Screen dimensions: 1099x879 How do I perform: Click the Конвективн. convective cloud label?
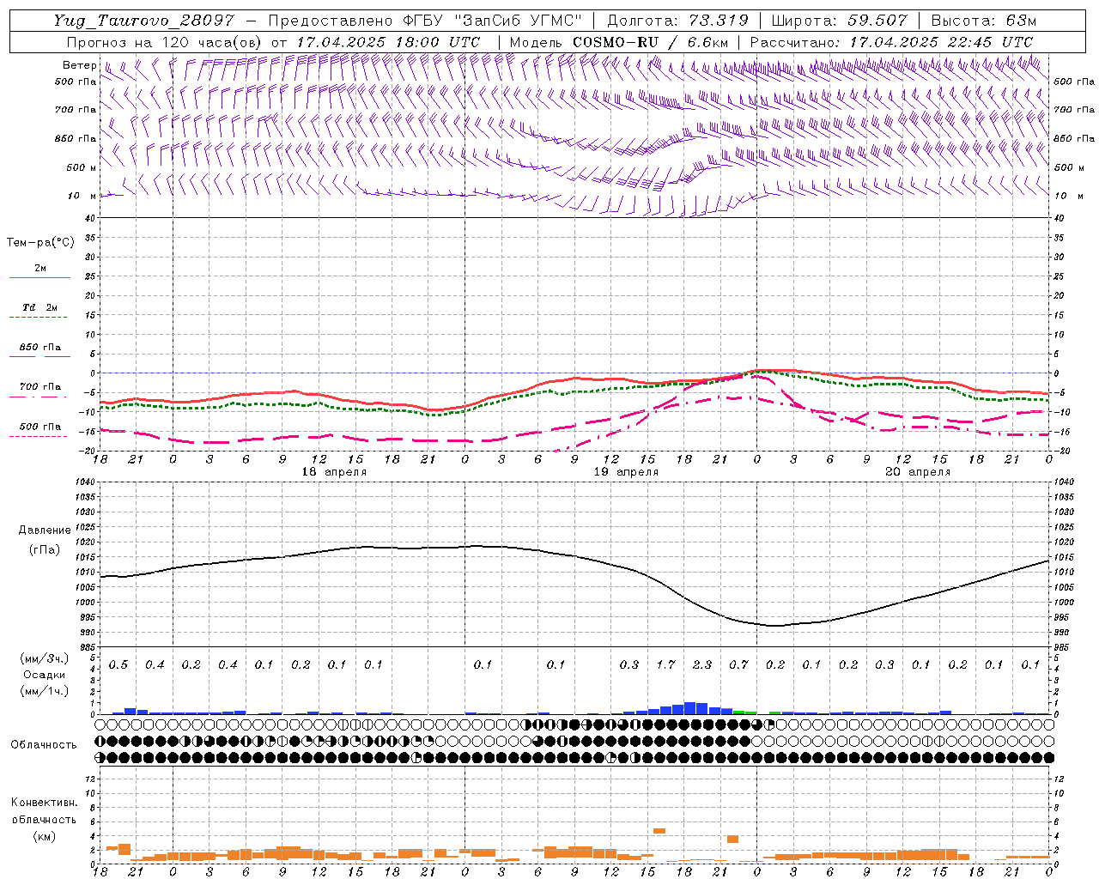click(x=44, y=803)
